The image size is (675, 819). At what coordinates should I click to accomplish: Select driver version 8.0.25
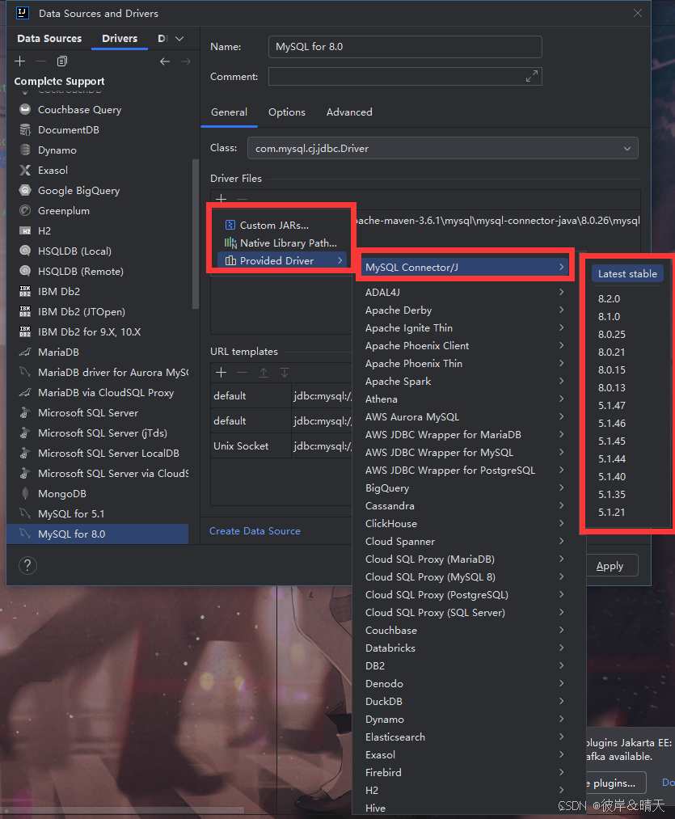[x=612, y=334]
